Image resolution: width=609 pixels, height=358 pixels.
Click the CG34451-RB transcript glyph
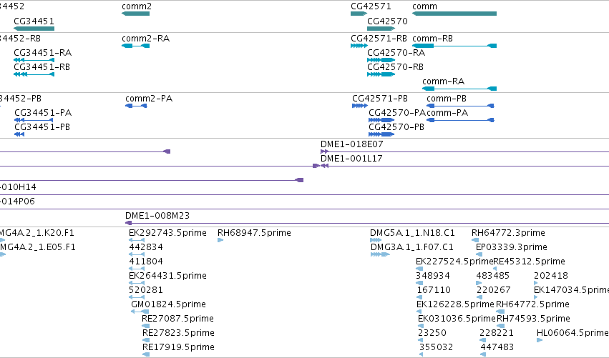(34, 74)
